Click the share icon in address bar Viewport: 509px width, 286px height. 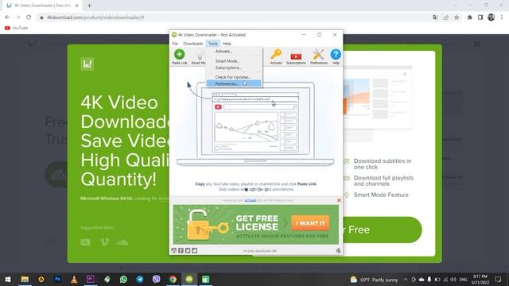point(446,17)
